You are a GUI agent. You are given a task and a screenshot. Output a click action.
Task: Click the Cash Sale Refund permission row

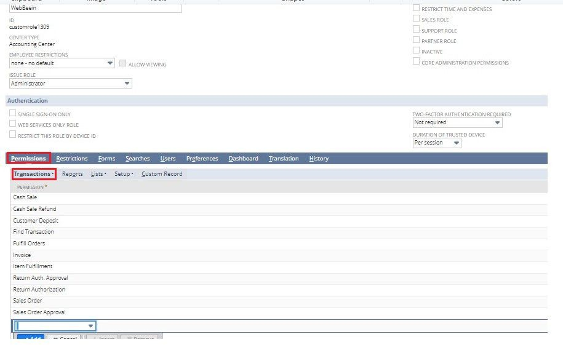point(34,209)
